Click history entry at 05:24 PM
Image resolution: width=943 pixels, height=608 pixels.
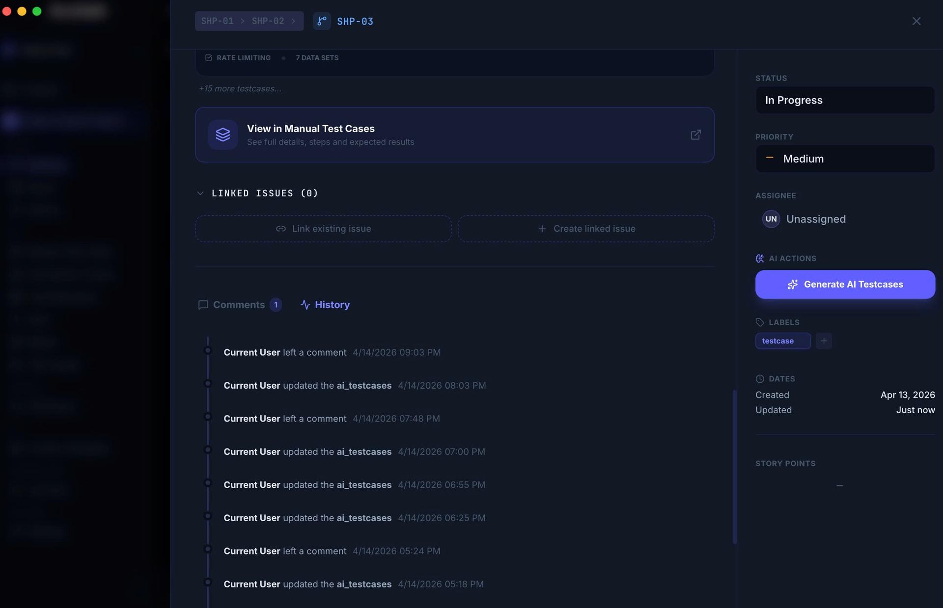(x=332, y=551)
